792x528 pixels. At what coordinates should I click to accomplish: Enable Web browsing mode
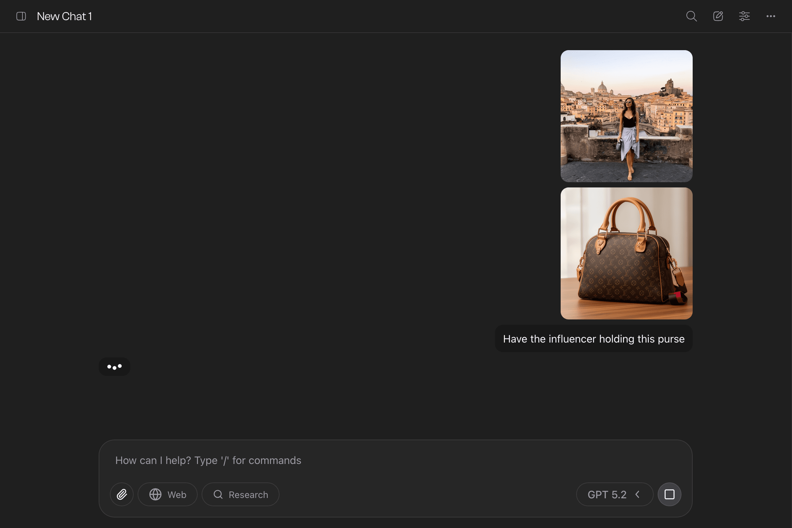pyautogui.click(x=167, y=494)
